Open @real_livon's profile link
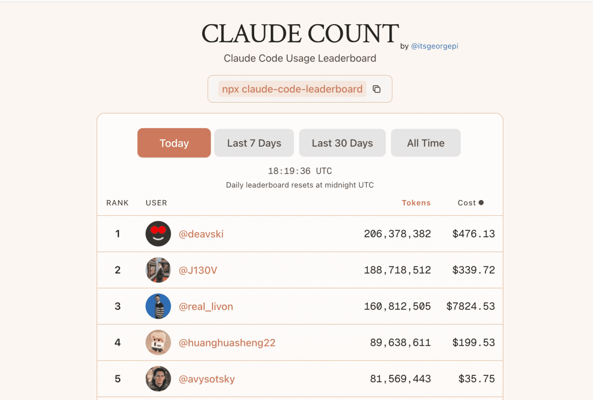593x400 pixels. click(206, 306)
